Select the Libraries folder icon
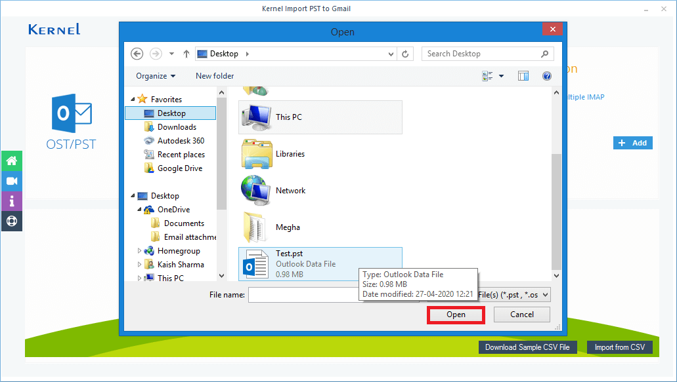677x382 pixels. (x=257, y=154)
